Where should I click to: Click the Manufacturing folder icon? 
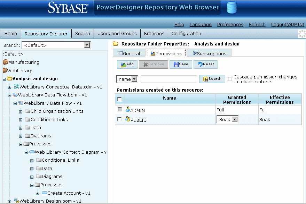(x=5, y=62)
